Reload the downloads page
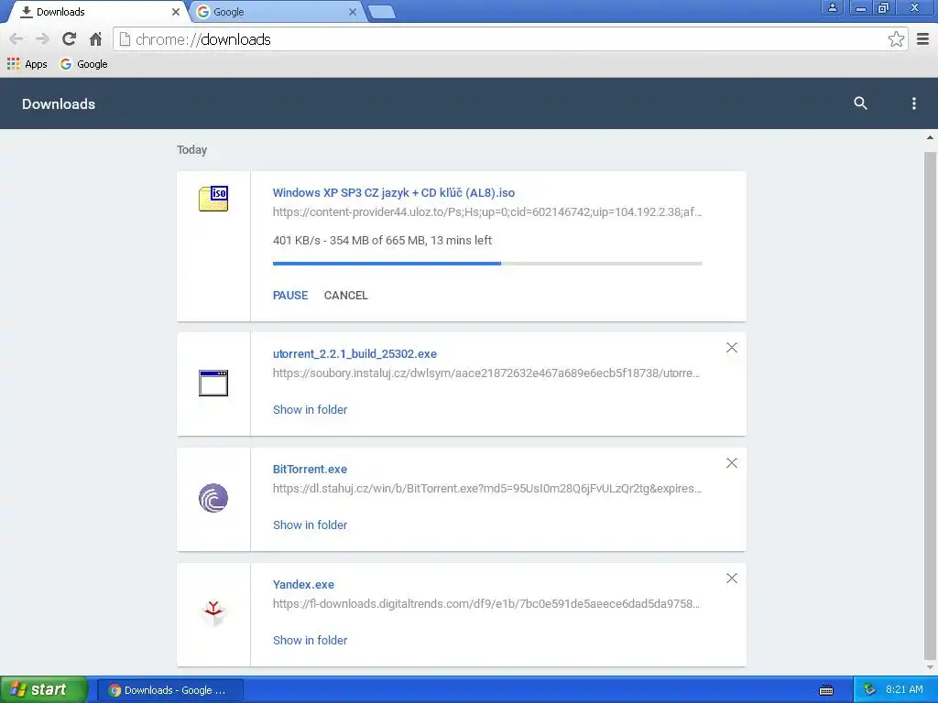938x703 pixels. coord(69,39)
